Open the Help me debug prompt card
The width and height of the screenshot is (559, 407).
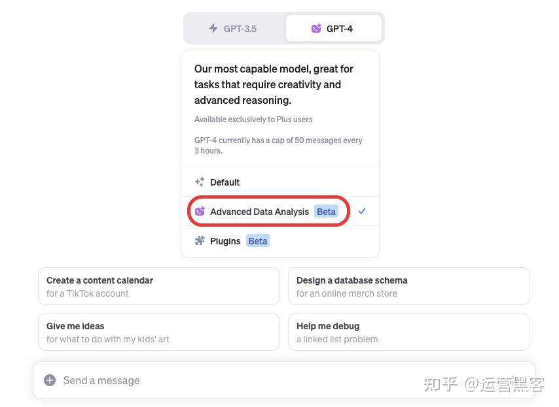tap(409, 332)
